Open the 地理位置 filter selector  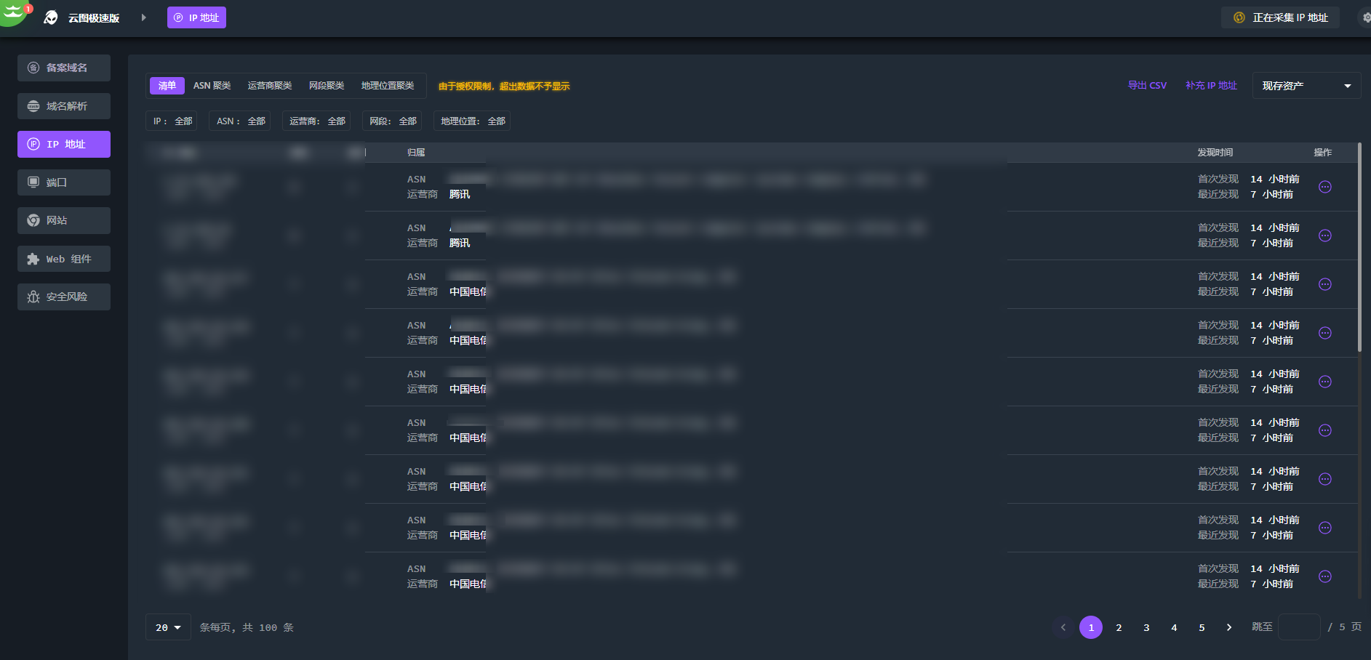(x=472, y=121)
